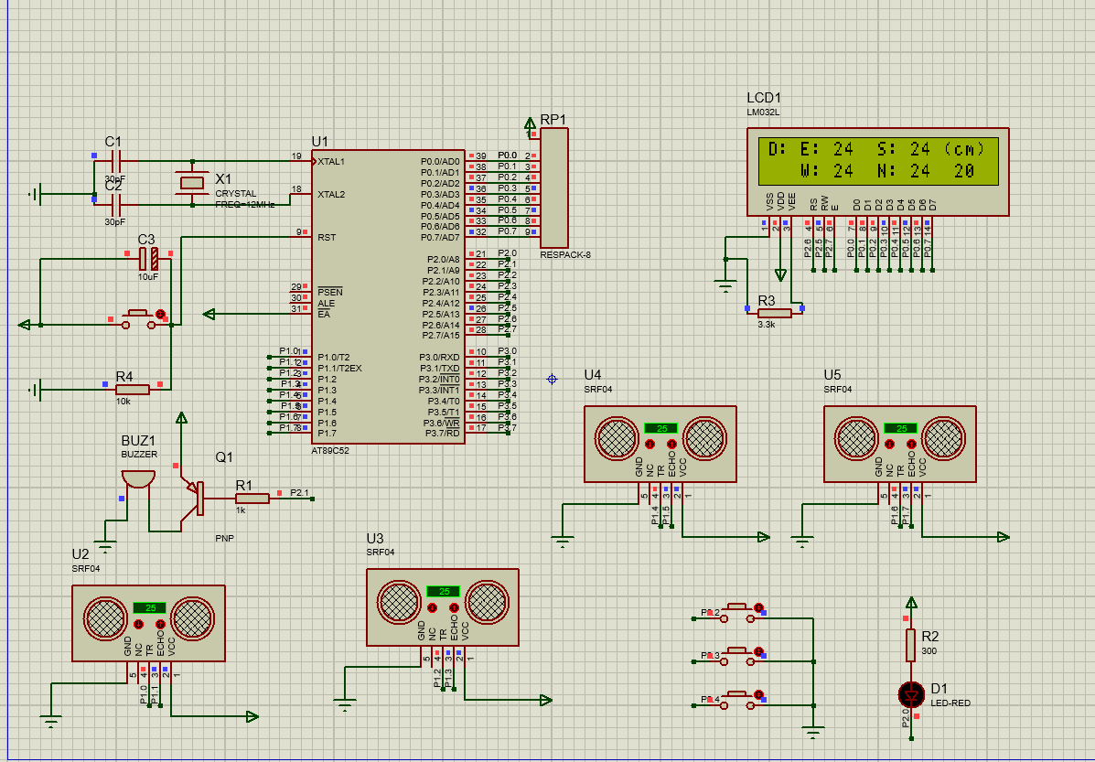The height and width of the screenshot is (762, 1095).
Task: Select the 3.3k resistor R3
Action: [774, 313]
